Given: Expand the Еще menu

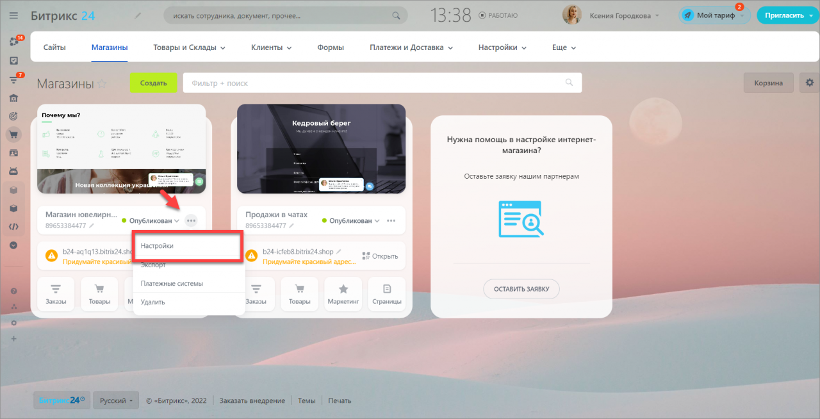Looking at the screenshot, I should pyautogui.click(x=564, y=47).
